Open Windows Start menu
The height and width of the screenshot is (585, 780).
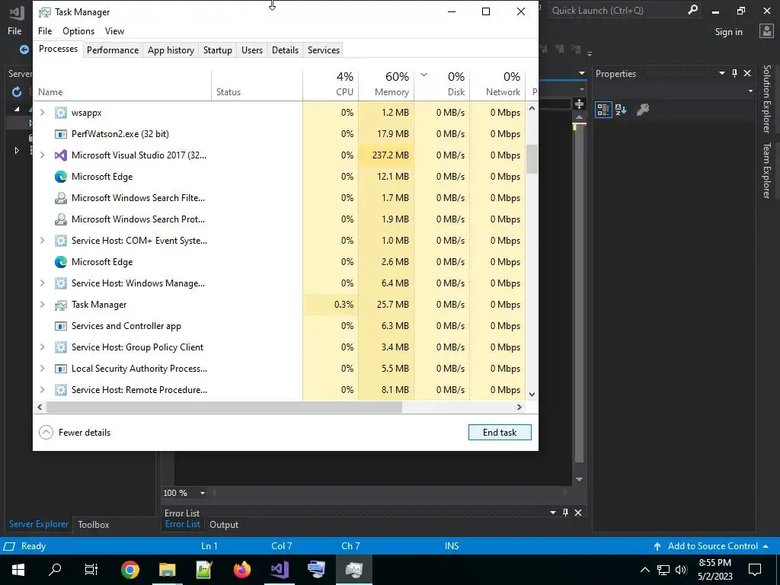(x=18, y=570)
